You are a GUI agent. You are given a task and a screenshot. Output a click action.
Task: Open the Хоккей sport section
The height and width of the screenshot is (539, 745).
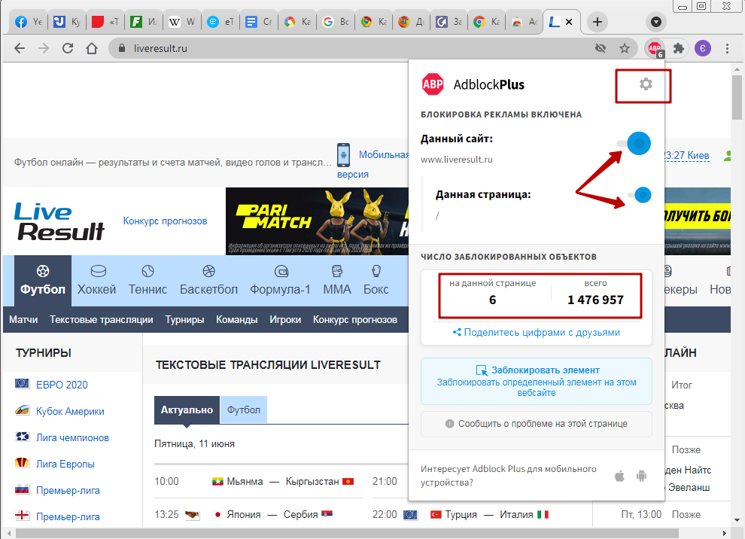[x=97, y=281]
